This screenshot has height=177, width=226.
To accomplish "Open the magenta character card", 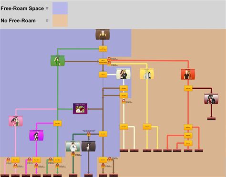I will (x=36, y=135).
